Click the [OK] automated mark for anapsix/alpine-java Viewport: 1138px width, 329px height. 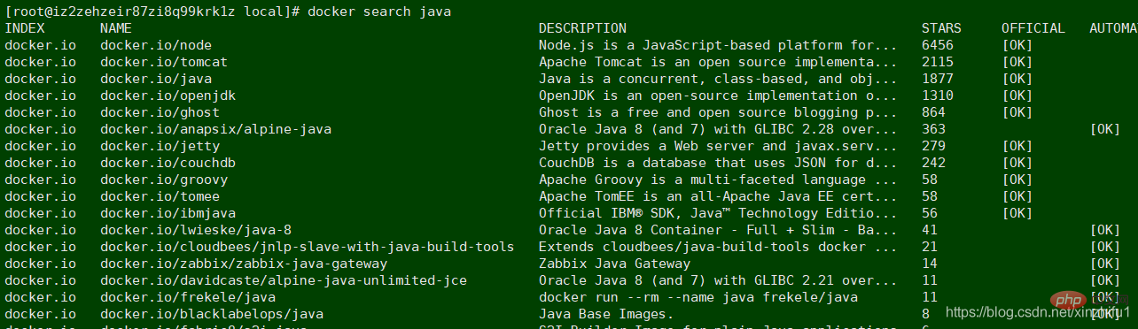click(x=1105, y=129)
